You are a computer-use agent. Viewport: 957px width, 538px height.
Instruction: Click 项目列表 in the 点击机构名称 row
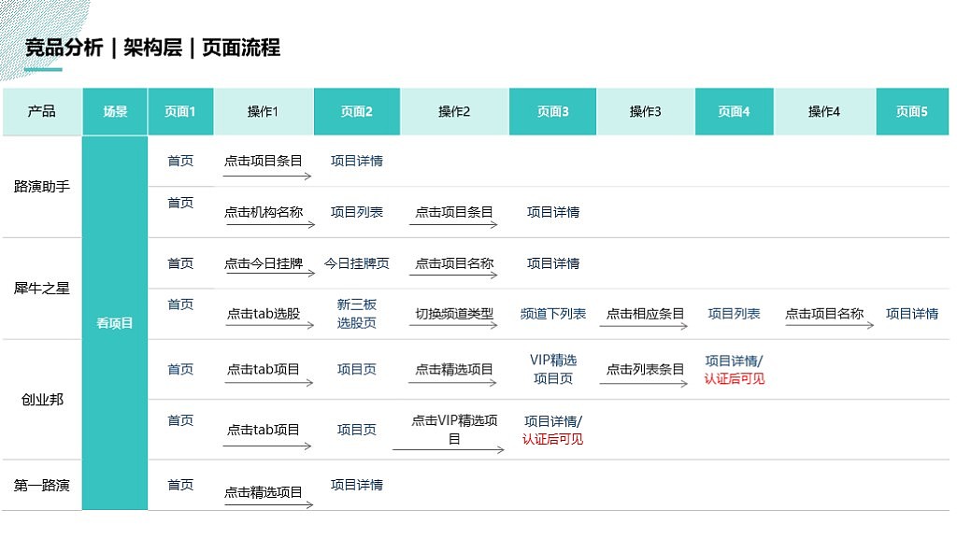pyautogui.click(x=356, y=212)
